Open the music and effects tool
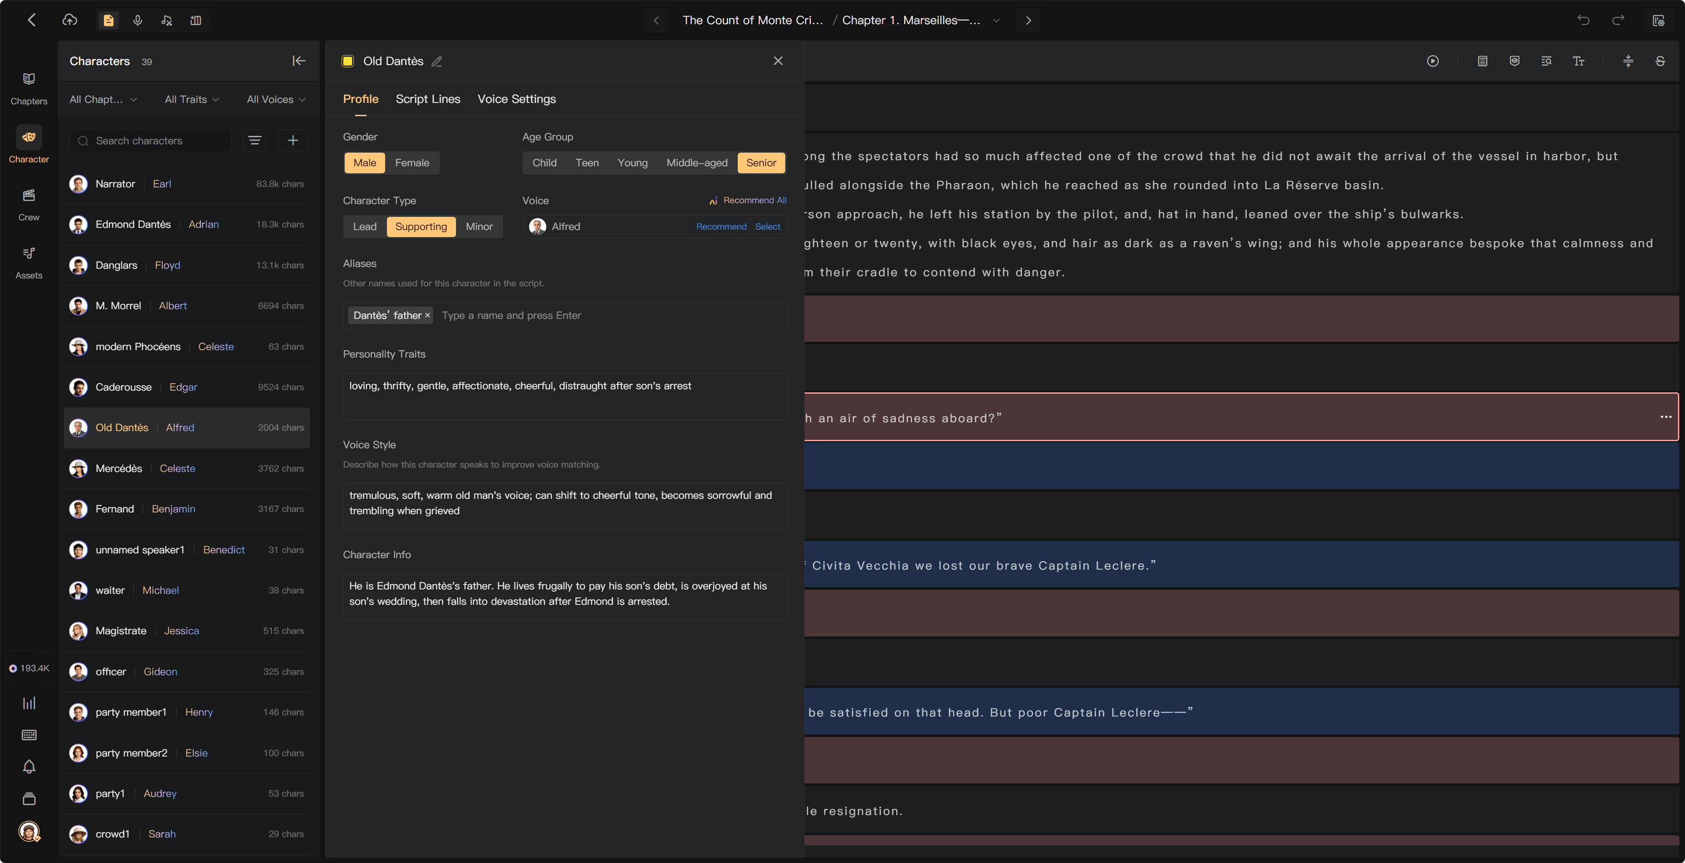Viewport: 1685px width, 863px height. [167, 20]
